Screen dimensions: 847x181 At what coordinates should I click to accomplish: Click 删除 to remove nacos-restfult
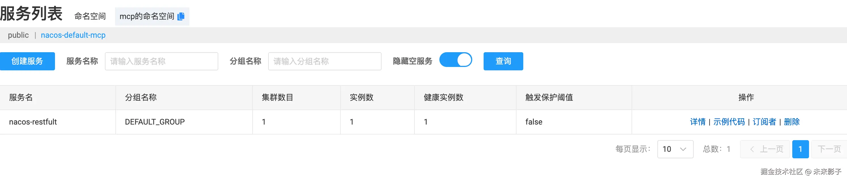pyautogui.click(x=791, y=122)
